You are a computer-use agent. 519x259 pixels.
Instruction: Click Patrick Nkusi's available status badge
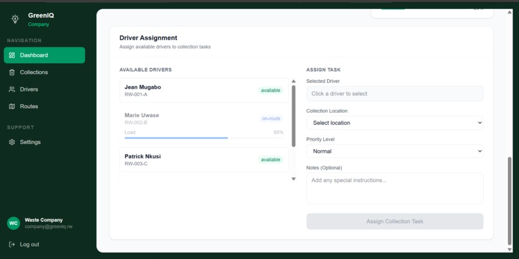(x=270, y=159)
